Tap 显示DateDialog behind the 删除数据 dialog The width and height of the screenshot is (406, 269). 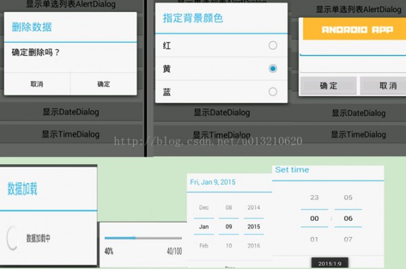70,112
